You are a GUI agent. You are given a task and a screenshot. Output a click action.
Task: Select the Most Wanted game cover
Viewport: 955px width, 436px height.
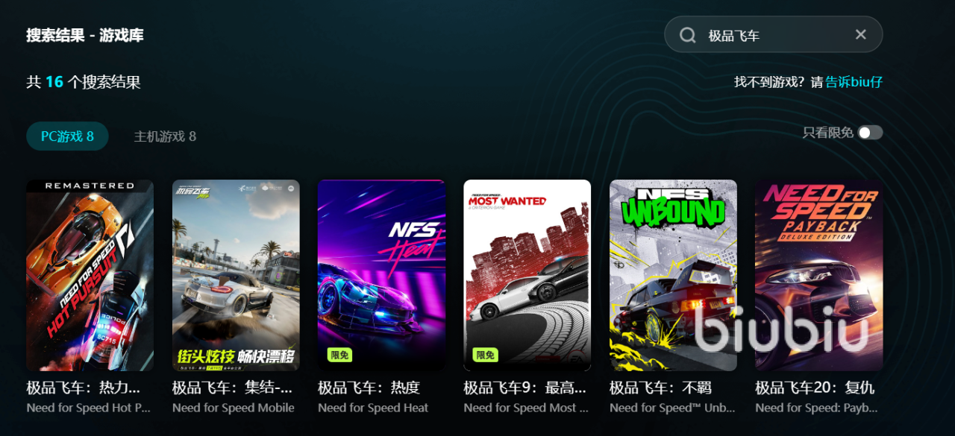click(x=527, y=275)
